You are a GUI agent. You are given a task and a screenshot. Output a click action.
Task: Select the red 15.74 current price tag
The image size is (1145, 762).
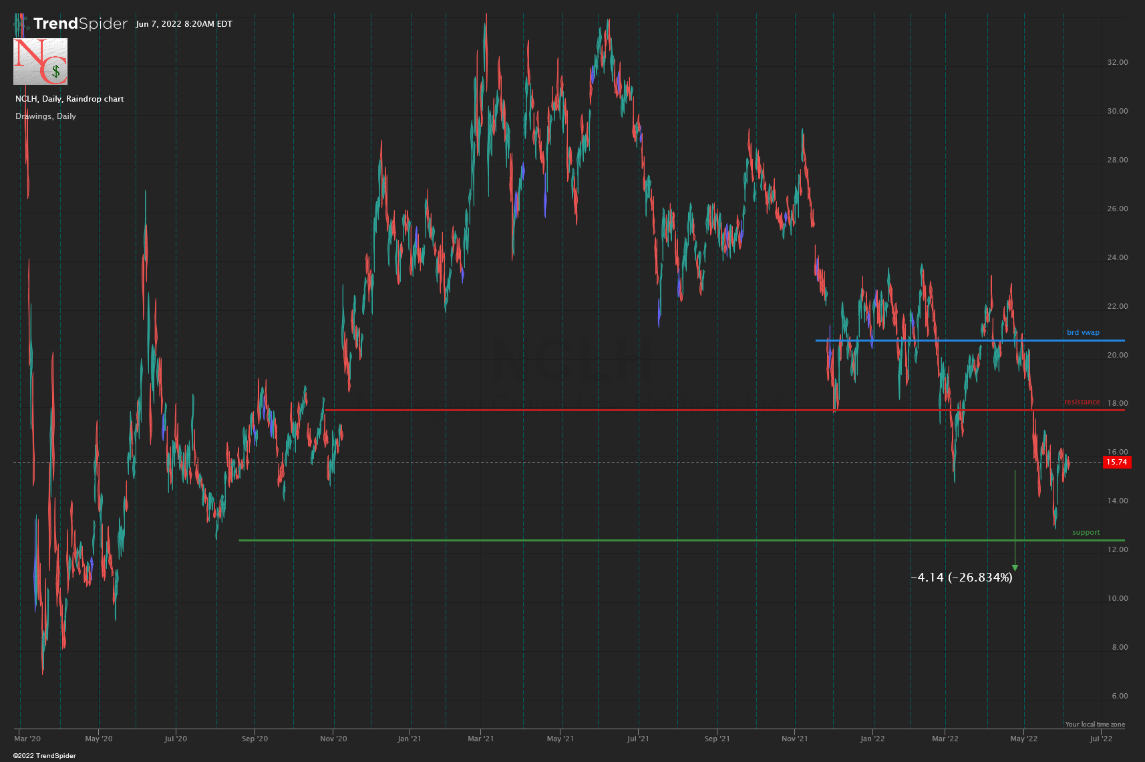click(x=1116, y=462)
